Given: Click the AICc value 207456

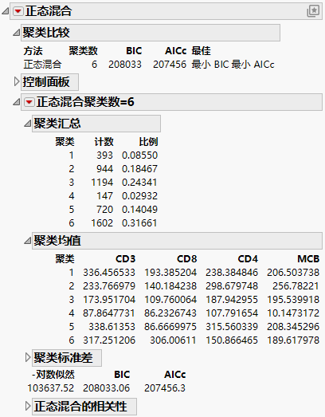Looking at the screenshot, I should click(170, 65).
